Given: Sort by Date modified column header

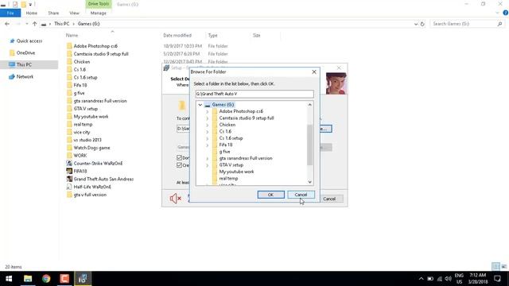Looking at the screenshot, I should (x=177, y=35).
